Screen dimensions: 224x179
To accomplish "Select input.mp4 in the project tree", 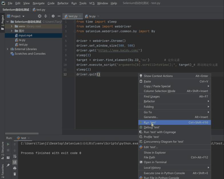I will coord(25,35).
